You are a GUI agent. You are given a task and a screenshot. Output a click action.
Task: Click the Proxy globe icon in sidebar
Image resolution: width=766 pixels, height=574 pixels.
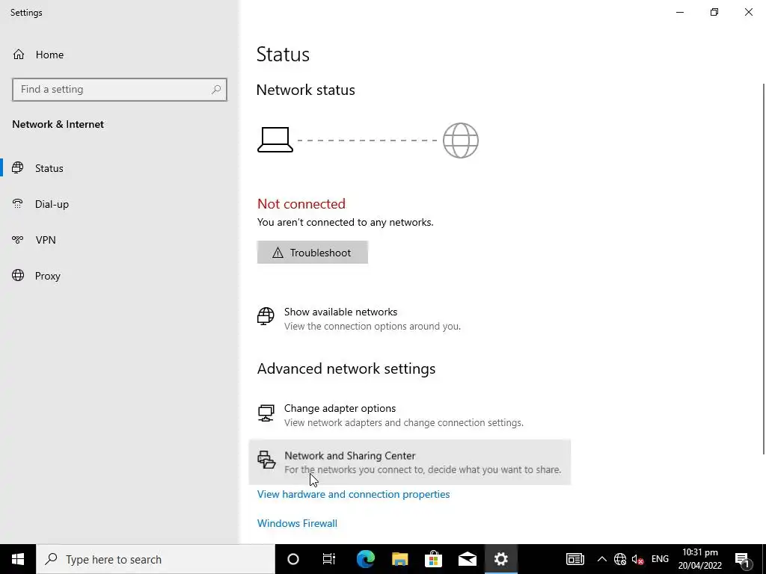click(x=18, y=275)
